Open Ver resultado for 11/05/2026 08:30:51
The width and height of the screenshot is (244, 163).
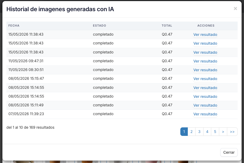coord(205,70)
